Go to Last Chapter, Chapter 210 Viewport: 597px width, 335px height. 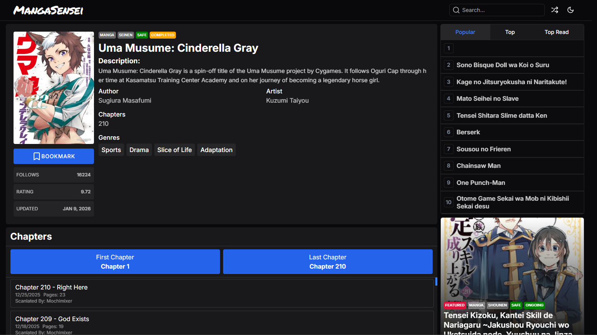(328, 262)
